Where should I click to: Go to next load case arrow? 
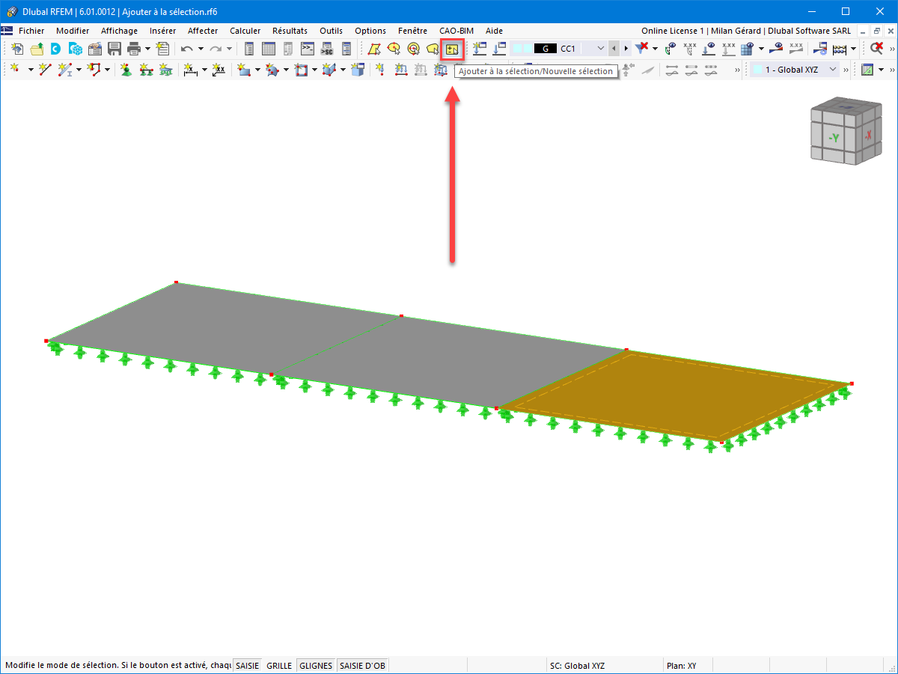(x=626, y=49)
